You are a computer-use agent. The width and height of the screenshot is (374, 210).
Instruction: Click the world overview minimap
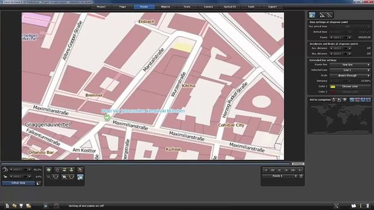[x=340, y=118]
